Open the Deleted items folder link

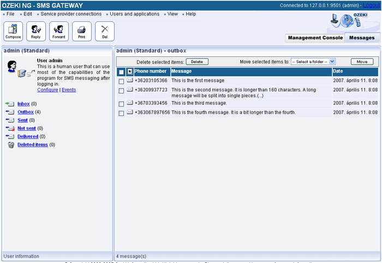[33, 145]
